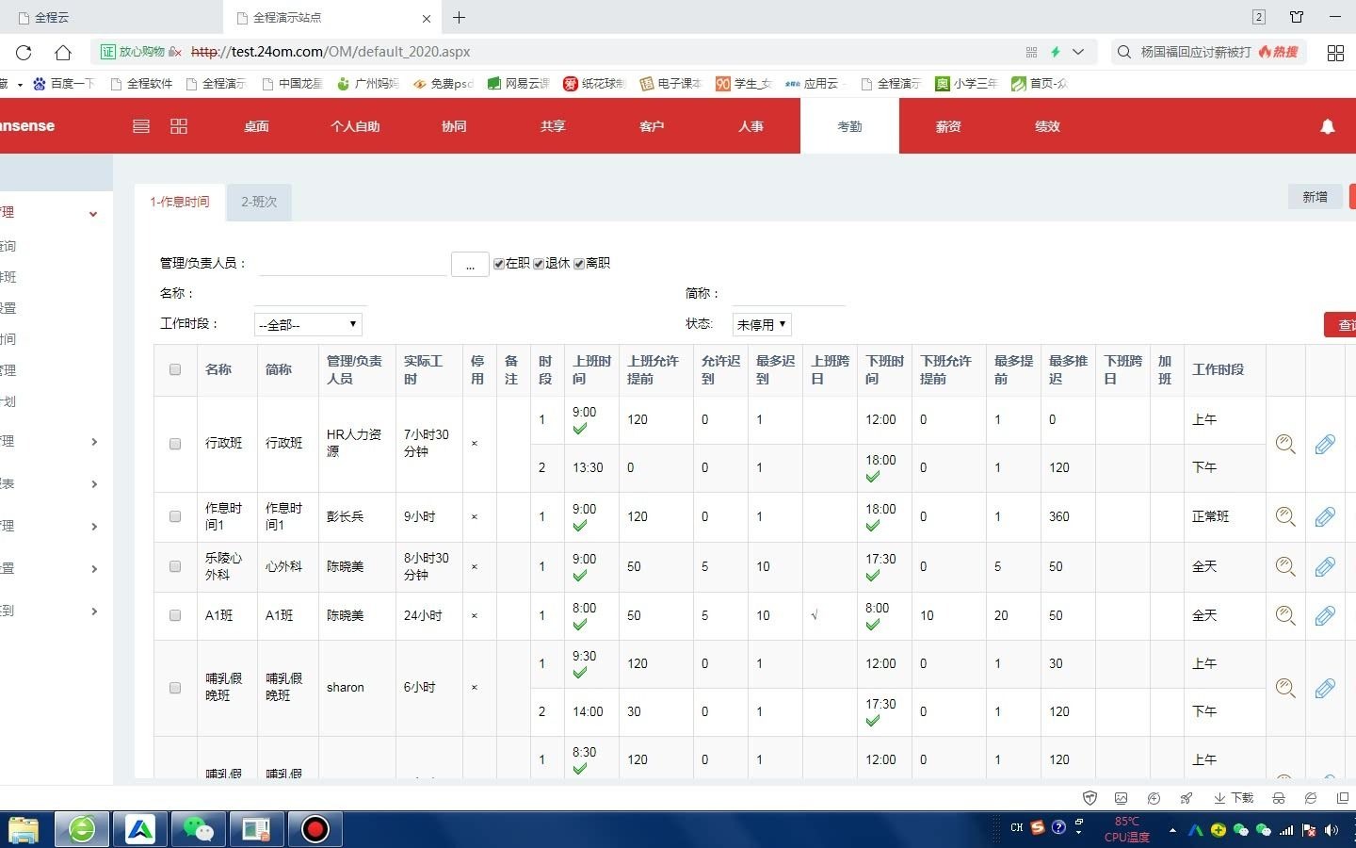Click the browser refresh icon
Screen dimensions: 1356x848
24,52
